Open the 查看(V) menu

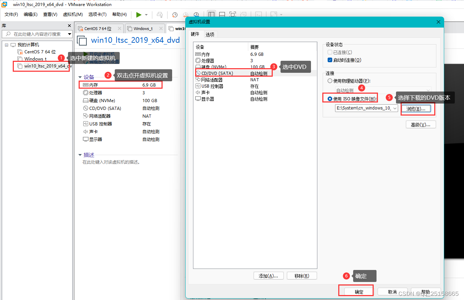tap(50, 14)
